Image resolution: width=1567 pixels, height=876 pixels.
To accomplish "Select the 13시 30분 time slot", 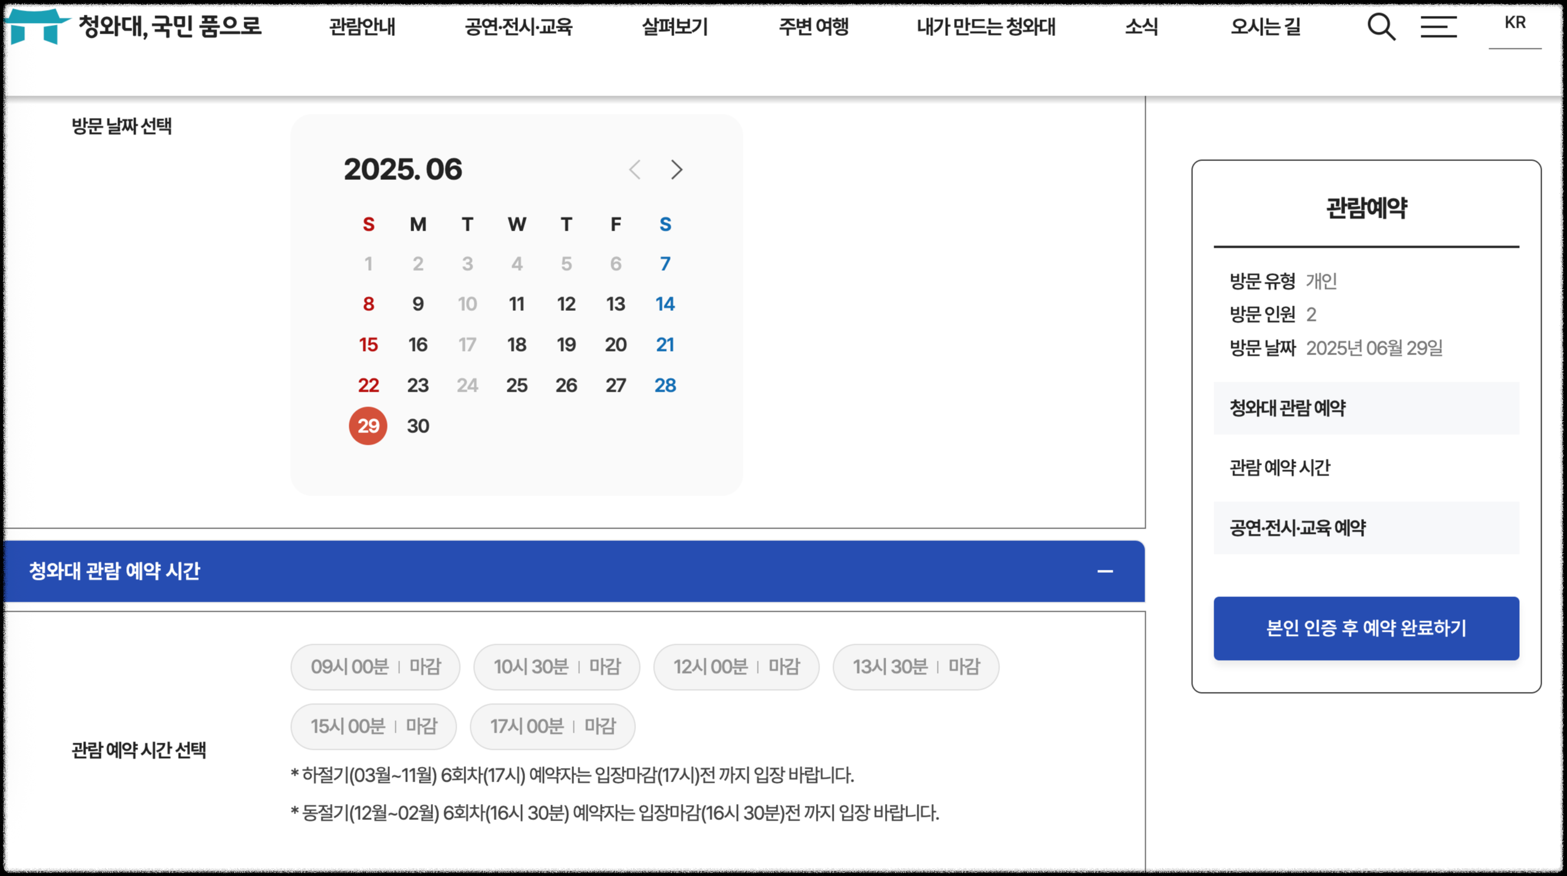I will point(916,667).
